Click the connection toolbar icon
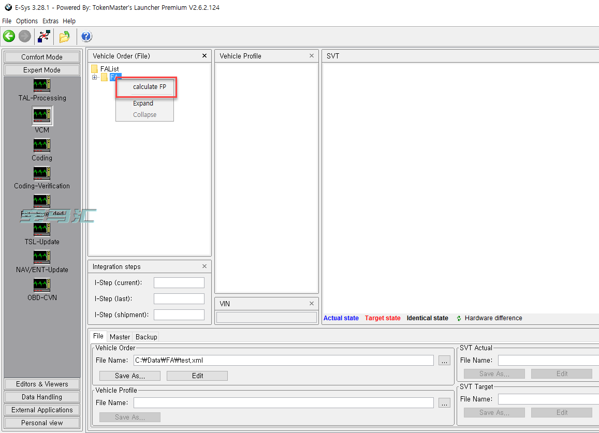Viewport: 599px width, 433px height. [x=44, y=36]
